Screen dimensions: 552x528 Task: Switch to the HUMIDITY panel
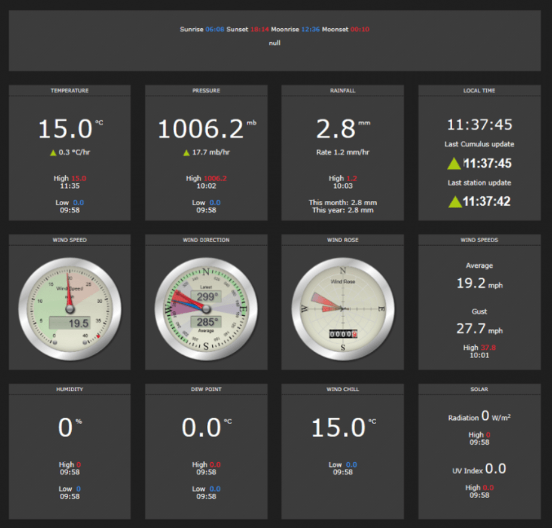pyautogui.click(x=69, y=389)
